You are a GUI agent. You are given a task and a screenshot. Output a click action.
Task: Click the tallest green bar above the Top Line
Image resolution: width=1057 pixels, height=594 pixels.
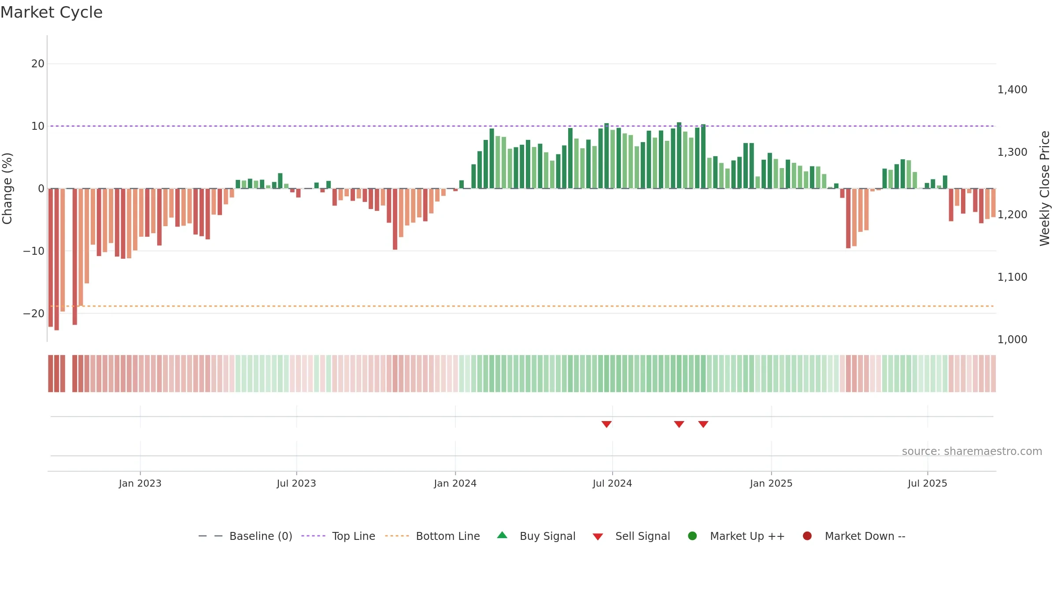pyautogui.click(x=679, y=155)
